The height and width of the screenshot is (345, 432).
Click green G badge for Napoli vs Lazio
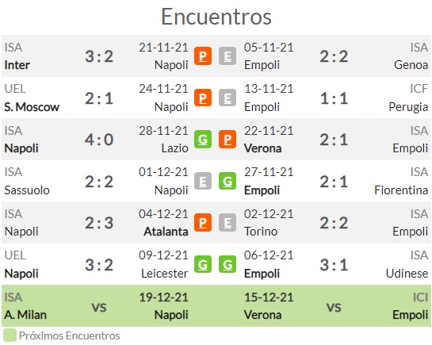tap(203, 140)
